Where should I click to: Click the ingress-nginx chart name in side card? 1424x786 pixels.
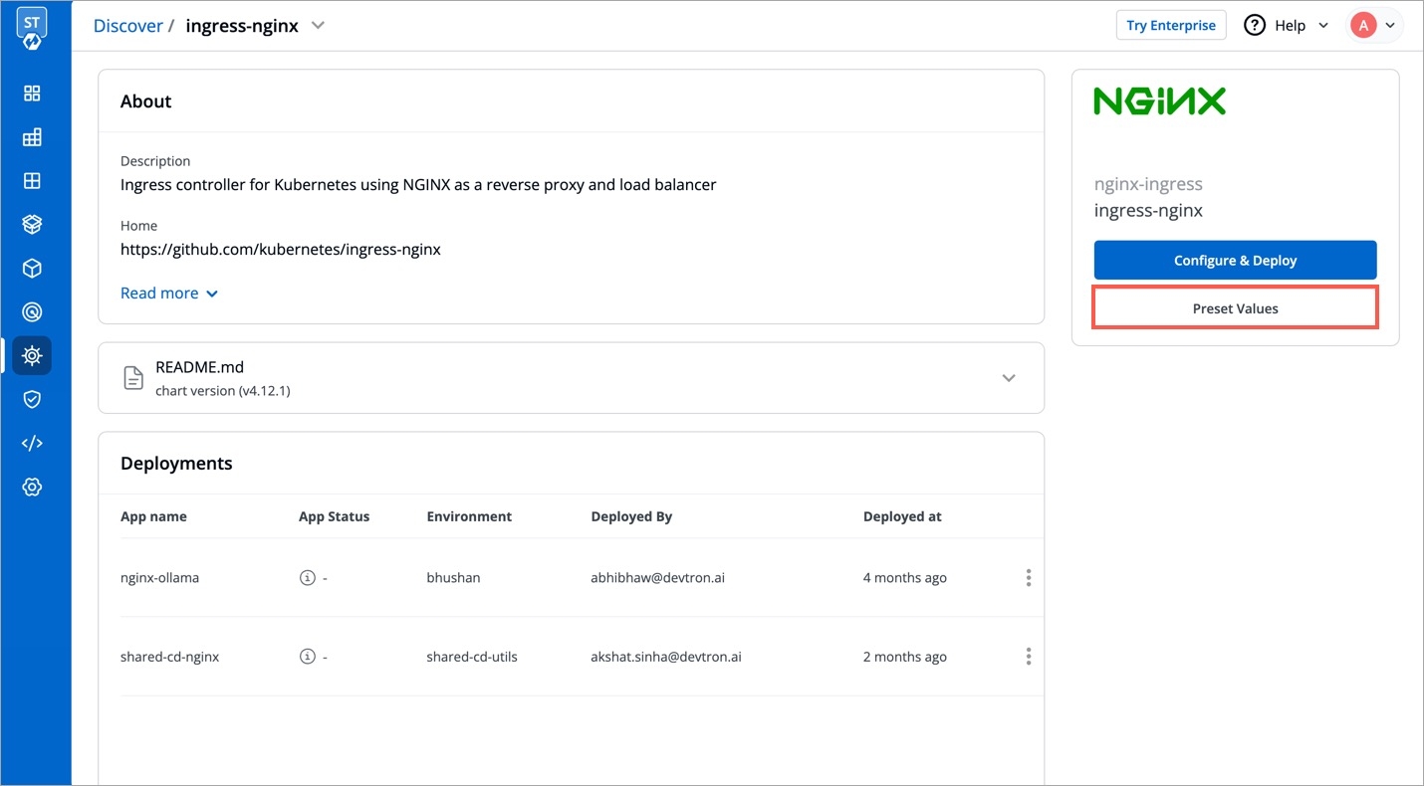pos(1148,211)
